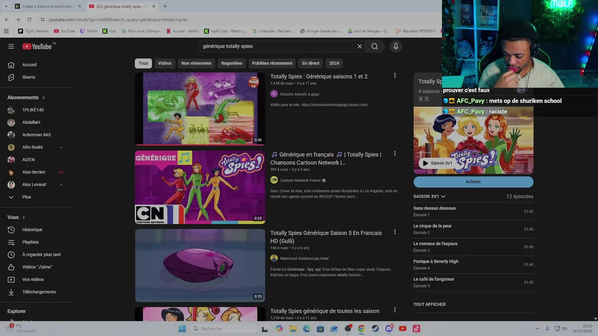Start voice search with microphone icon
598x336 pixels.
[396, 46]
